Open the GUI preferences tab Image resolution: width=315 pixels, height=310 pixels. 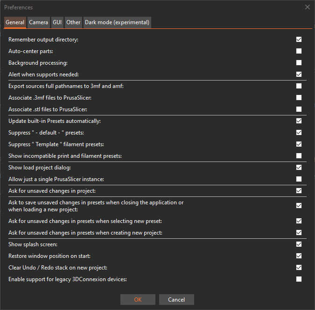[x=57, y=22]
